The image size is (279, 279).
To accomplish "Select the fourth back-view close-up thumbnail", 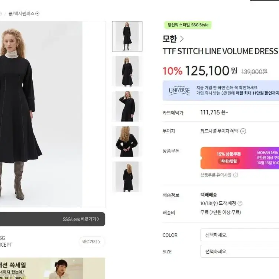I will coord(127,142).
